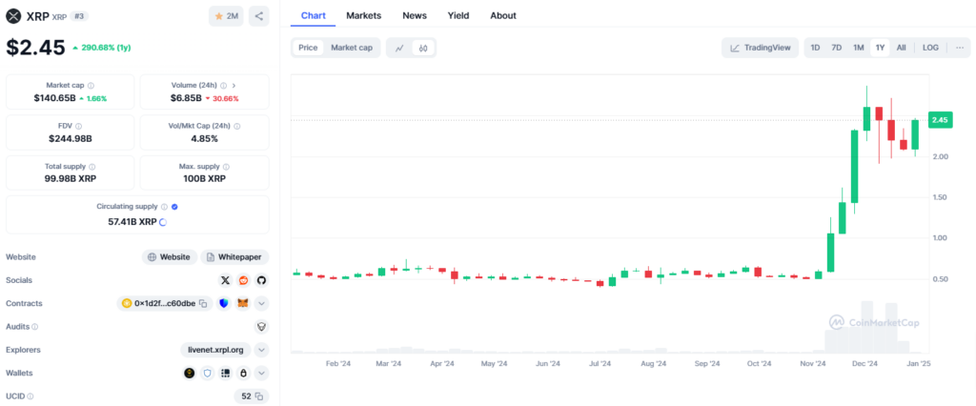The width and height of the screenshot is (976, 406).
Task: Set chart range to All
Action: pos(902,48)
